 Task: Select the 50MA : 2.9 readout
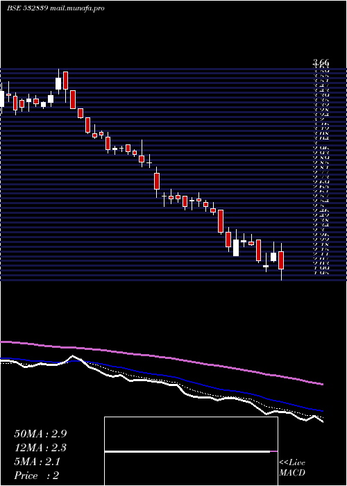pyautogui.click(x=40, y=434)
